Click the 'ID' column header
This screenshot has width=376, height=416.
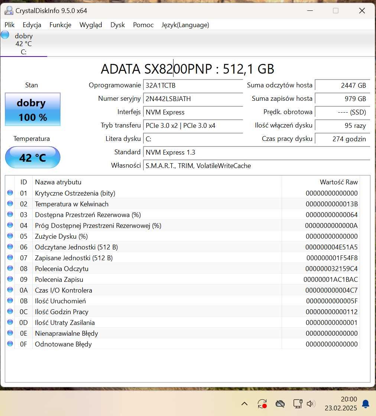pos(24,182)
